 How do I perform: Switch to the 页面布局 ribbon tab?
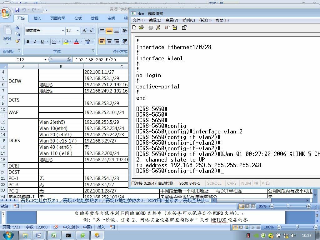(x=58, y=18)
